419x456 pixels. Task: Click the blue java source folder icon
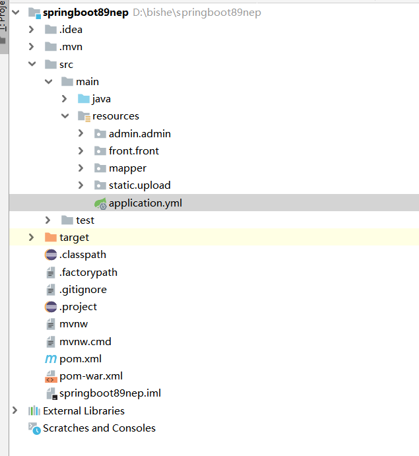(x=84, y=99)
